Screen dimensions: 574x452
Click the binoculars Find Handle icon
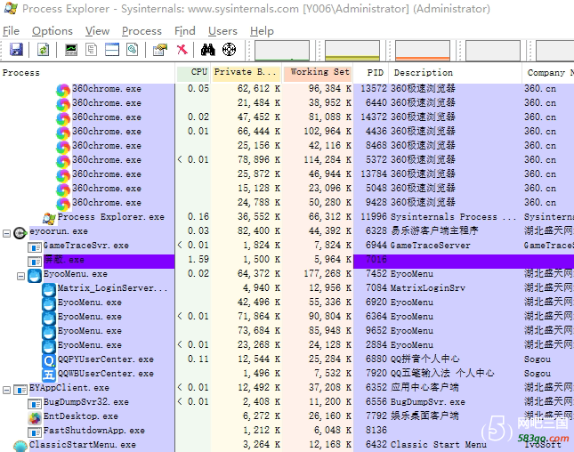click(x=208, y=50)
